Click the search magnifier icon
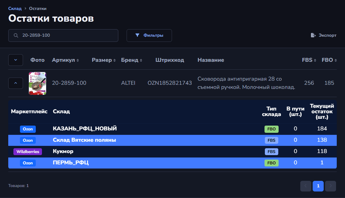This screenshot has height=198, width=345. coord(16,35)
